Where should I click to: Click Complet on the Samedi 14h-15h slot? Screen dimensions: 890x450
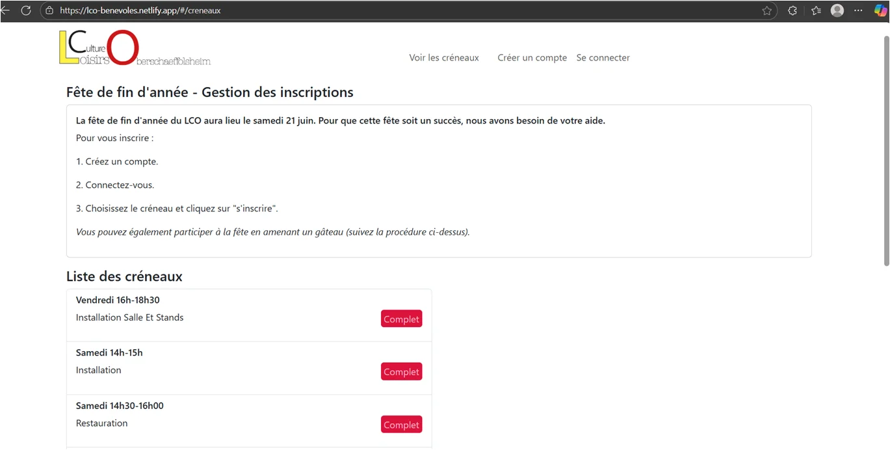pos(401,371)
